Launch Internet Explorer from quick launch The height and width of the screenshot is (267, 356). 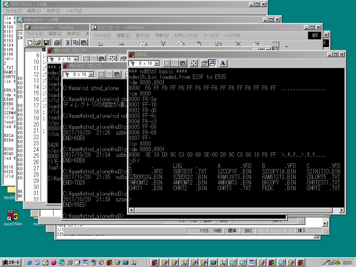pyautogui.click(x=29, y=263)
